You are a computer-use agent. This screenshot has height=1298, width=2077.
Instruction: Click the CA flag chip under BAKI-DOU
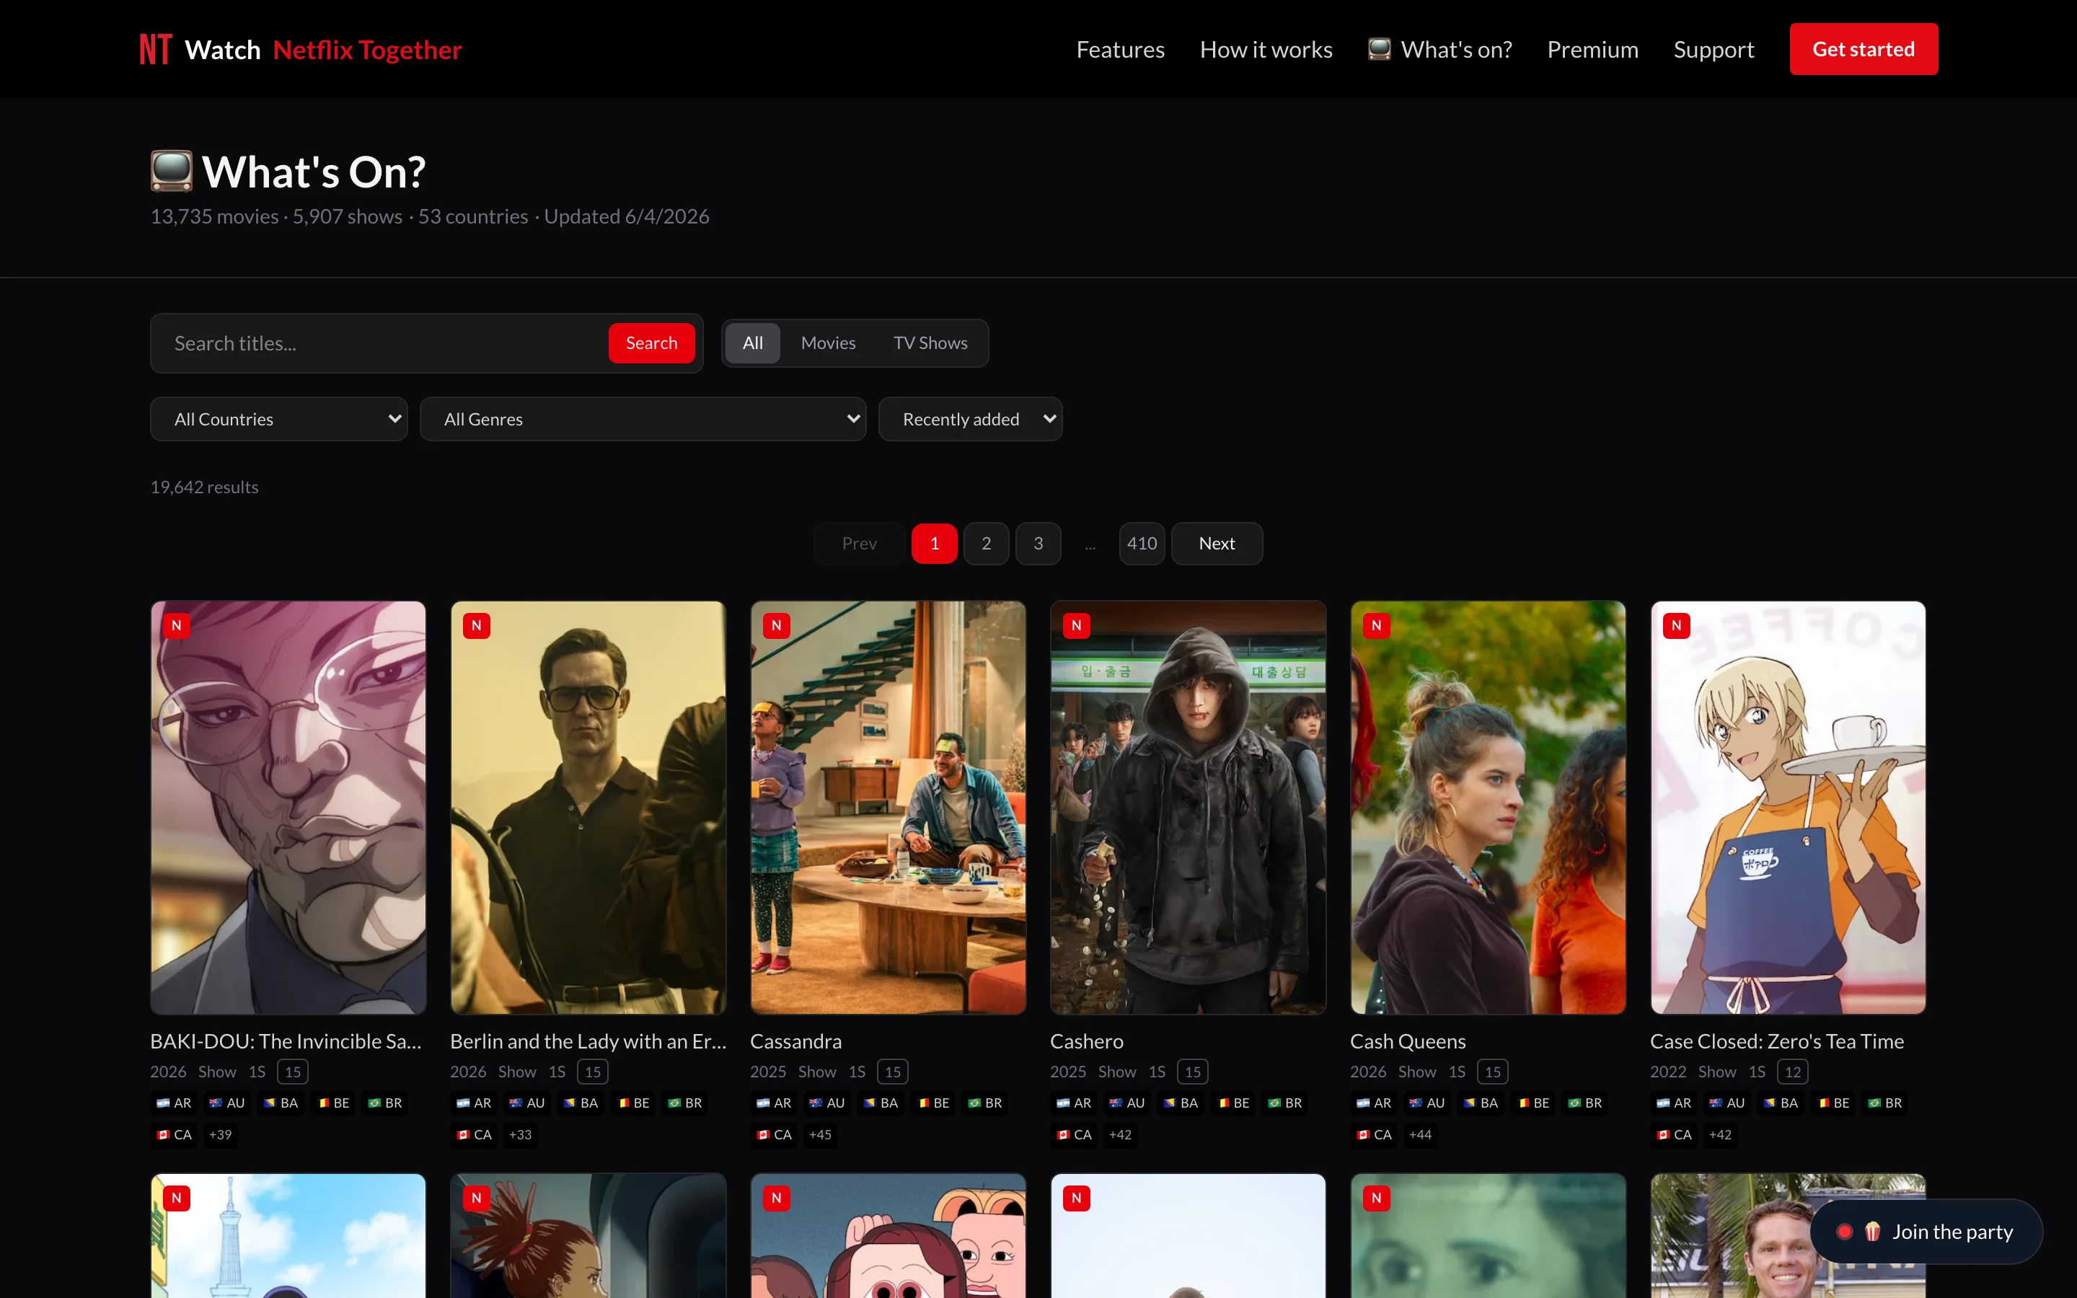click(x=173, y=1135)
